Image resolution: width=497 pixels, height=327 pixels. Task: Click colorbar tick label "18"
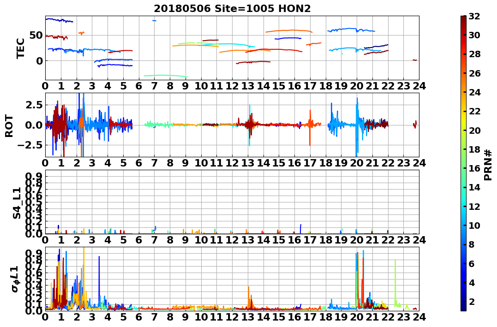(474, 149)
